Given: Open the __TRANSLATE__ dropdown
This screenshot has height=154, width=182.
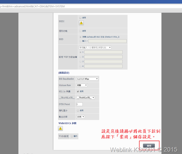Looking at the screenshot, I should pyautogui.click(x=86, y=98).
